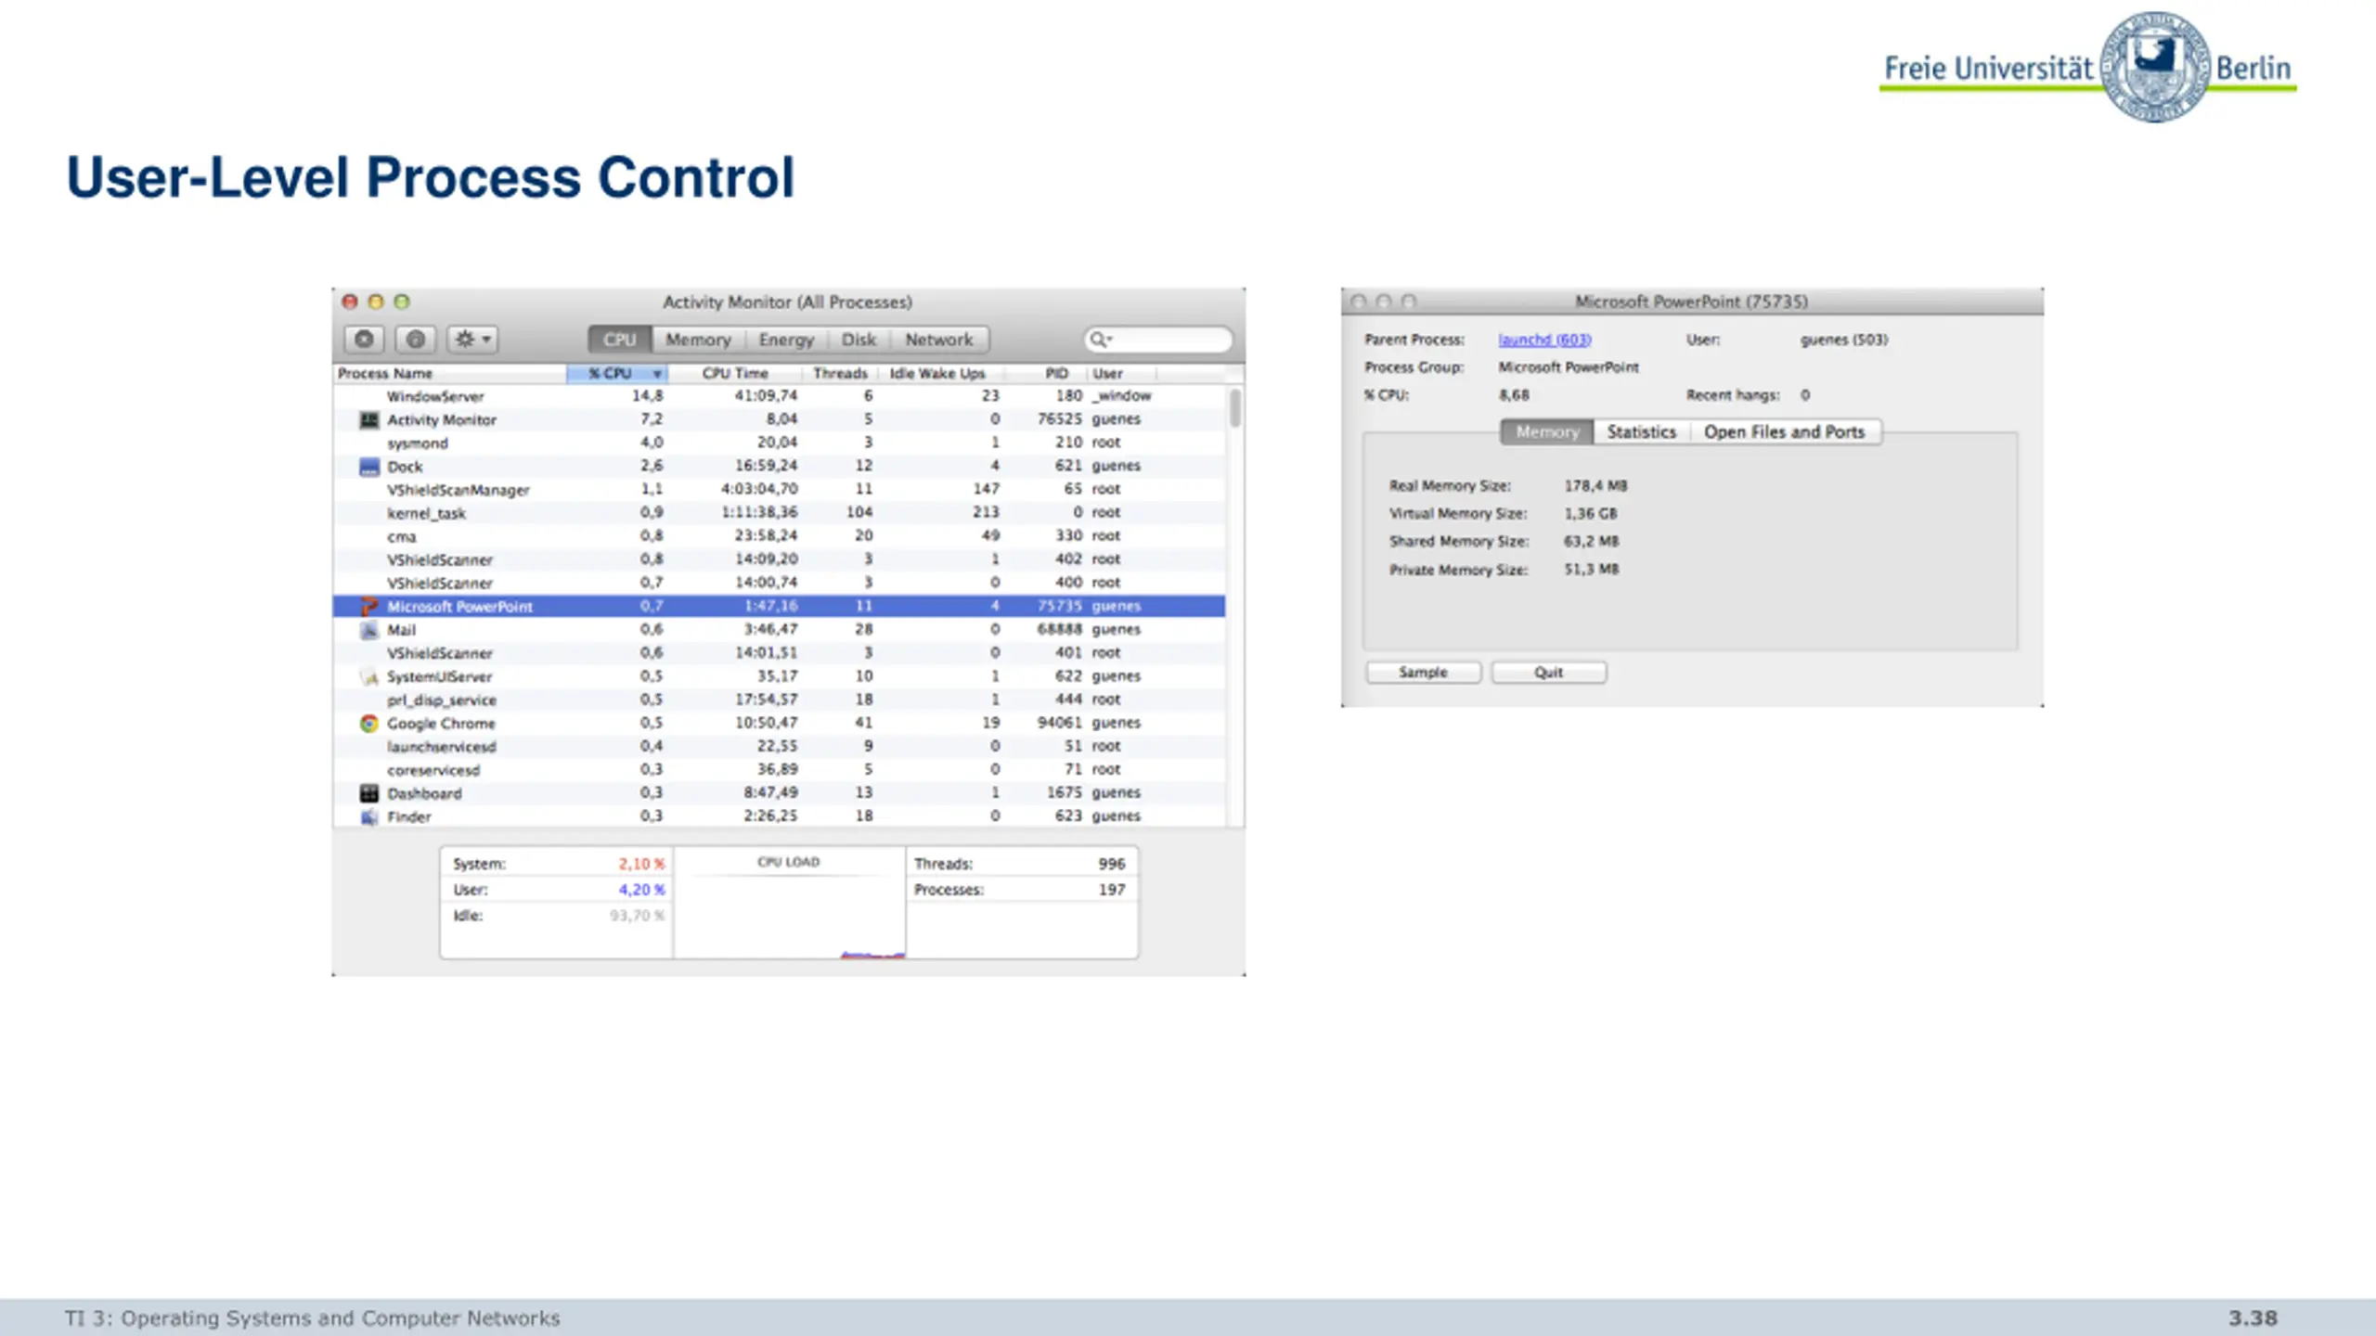Click CPU time 4:03:04,70 for VShieldScanManager

coord(759,489)
